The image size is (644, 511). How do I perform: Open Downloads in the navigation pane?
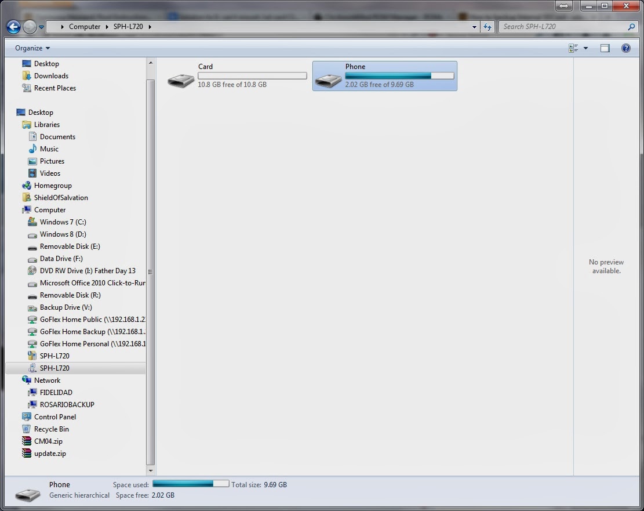coord(45,76)
